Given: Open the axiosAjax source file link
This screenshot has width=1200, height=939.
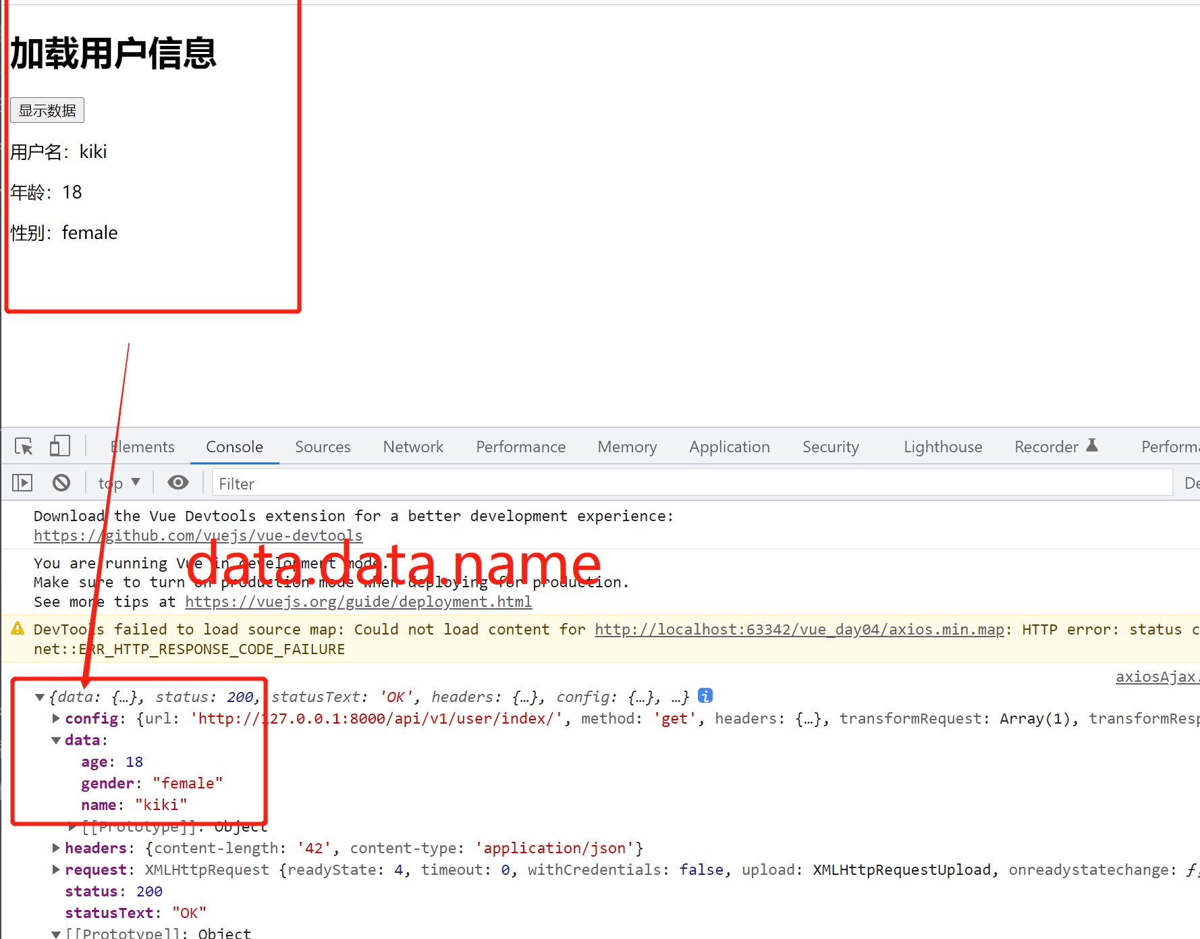Looking at the screenshot, I should pyautogui.click(x=1157, y=676).
